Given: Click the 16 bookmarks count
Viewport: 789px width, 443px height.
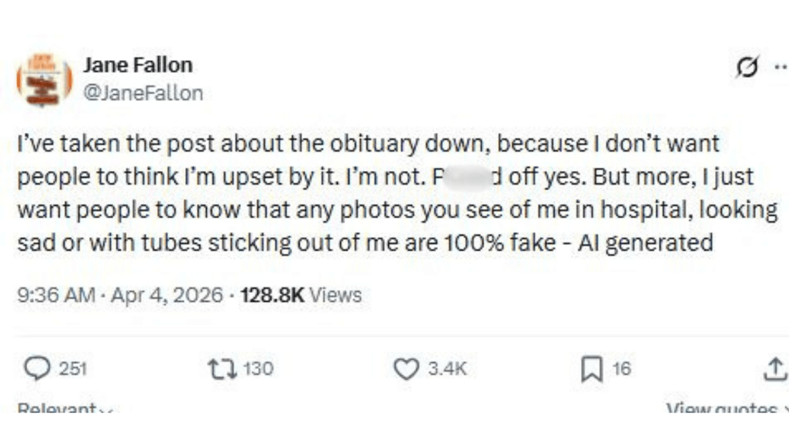Looking at the screenshot, I should coord(622,369).
